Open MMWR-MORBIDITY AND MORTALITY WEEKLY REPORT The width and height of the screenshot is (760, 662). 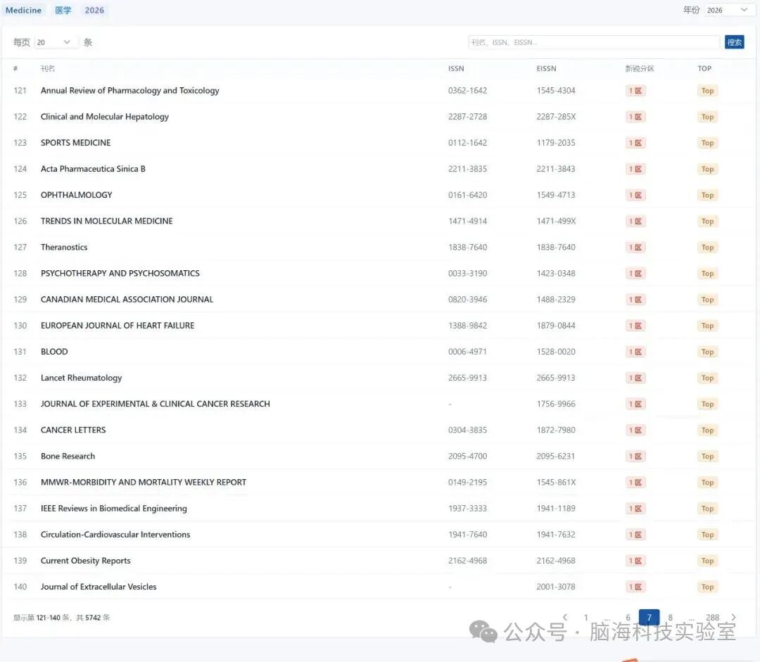(144, 482)
